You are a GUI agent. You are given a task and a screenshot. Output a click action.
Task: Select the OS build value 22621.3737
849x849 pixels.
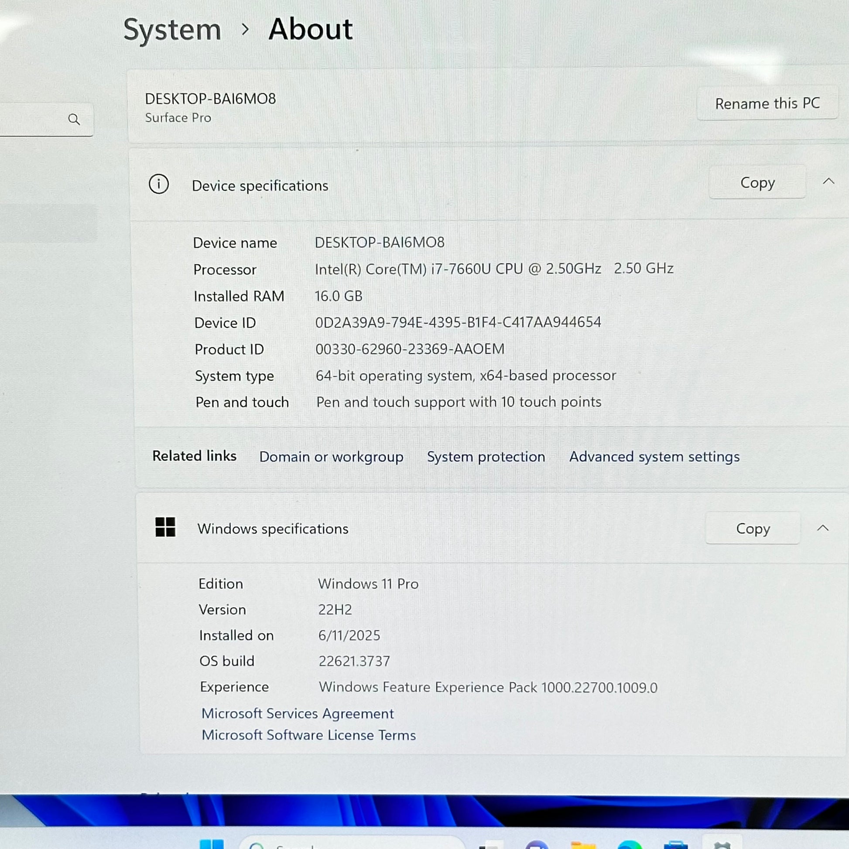pos(354,661)
